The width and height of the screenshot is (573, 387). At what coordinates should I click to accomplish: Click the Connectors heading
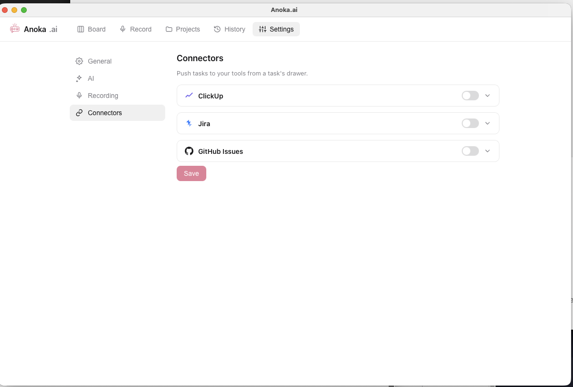[x=200, y=58]
